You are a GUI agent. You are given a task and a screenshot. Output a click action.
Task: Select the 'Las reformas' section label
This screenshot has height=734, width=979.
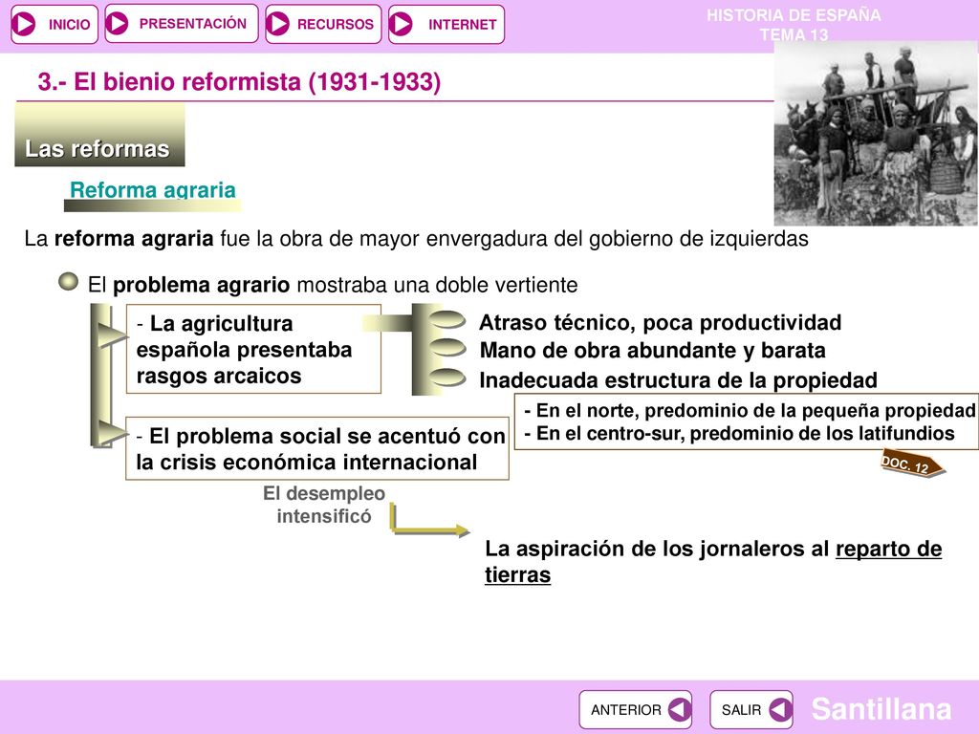click(x=99, y=136)
